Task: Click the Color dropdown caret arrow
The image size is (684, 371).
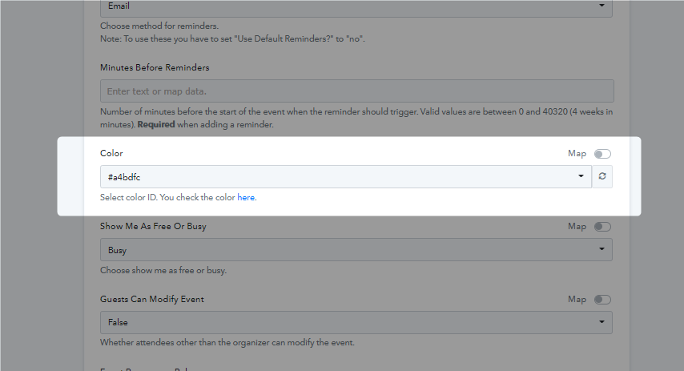Action: tap(581, 176)
